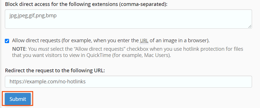The height and width of the screenshot is (108, 260).
Task: Click the resize handle of extensions textarea
Action: click(x=250, y=26)
